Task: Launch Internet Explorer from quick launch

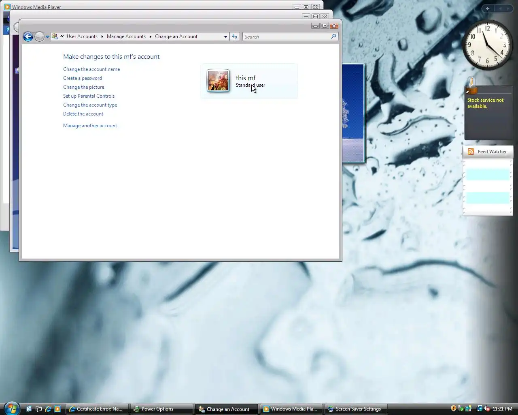Action: [48, 409]
